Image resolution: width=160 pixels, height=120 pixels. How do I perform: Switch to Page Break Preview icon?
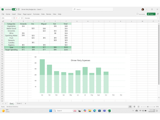(138, 107)
